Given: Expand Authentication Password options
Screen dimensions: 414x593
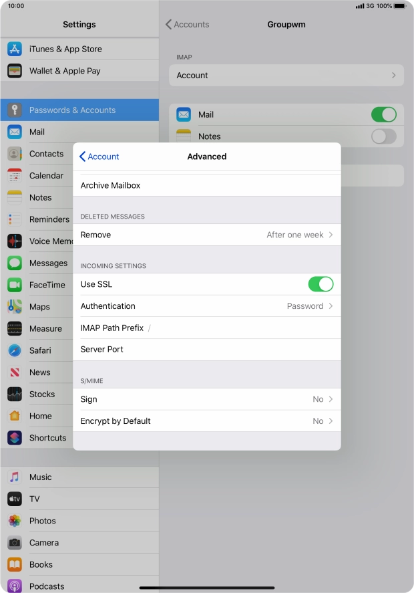Looking at the screenshot, I should coord(207,306).
